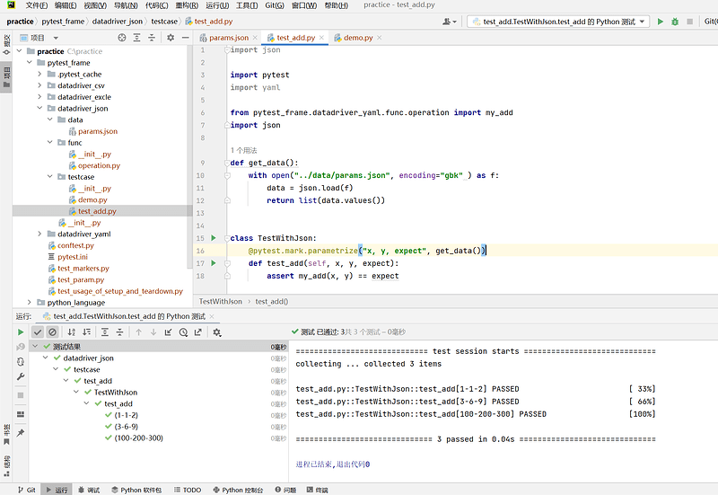Open the user account icon dropdown
The height and width of the screenshot is (495, 718).
coord(450,22)
